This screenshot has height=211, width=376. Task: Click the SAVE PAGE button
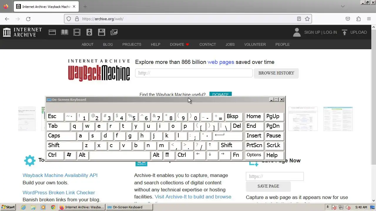coord(268,186)
